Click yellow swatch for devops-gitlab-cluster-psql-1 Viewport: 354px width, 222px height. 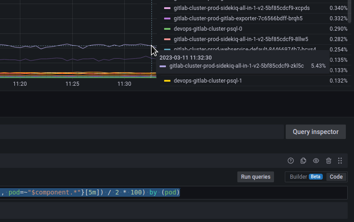coord(167,81)
